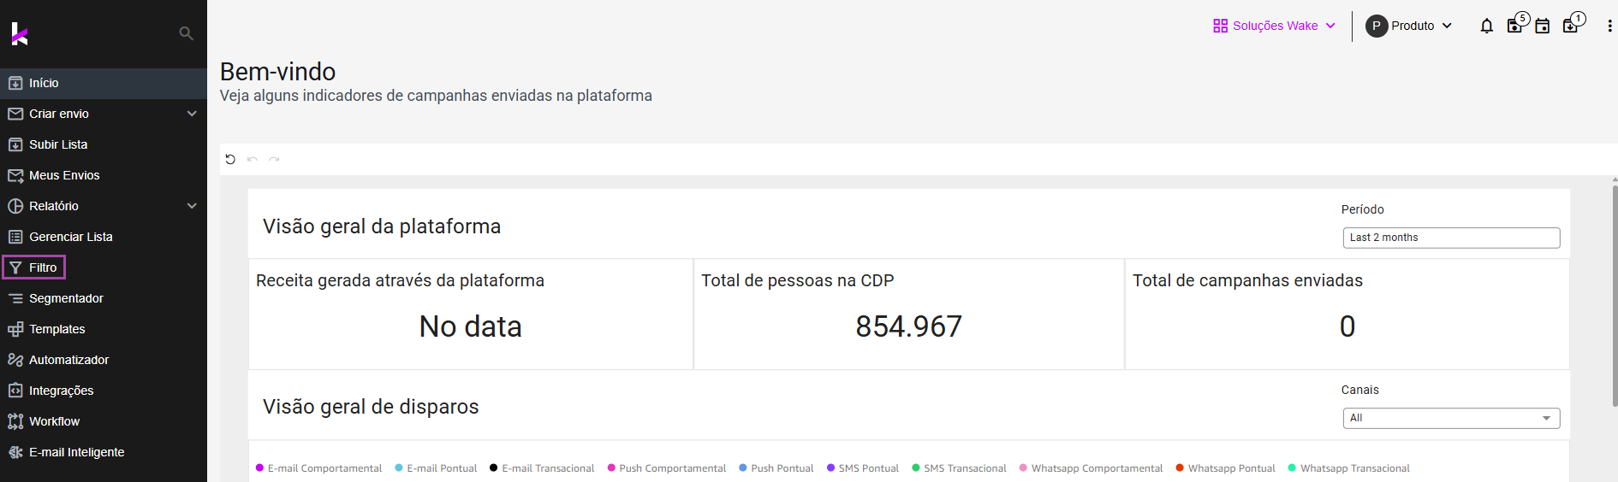
Task: Open Soluções Wake dropdown
Action: click(x=1274, y=26)
